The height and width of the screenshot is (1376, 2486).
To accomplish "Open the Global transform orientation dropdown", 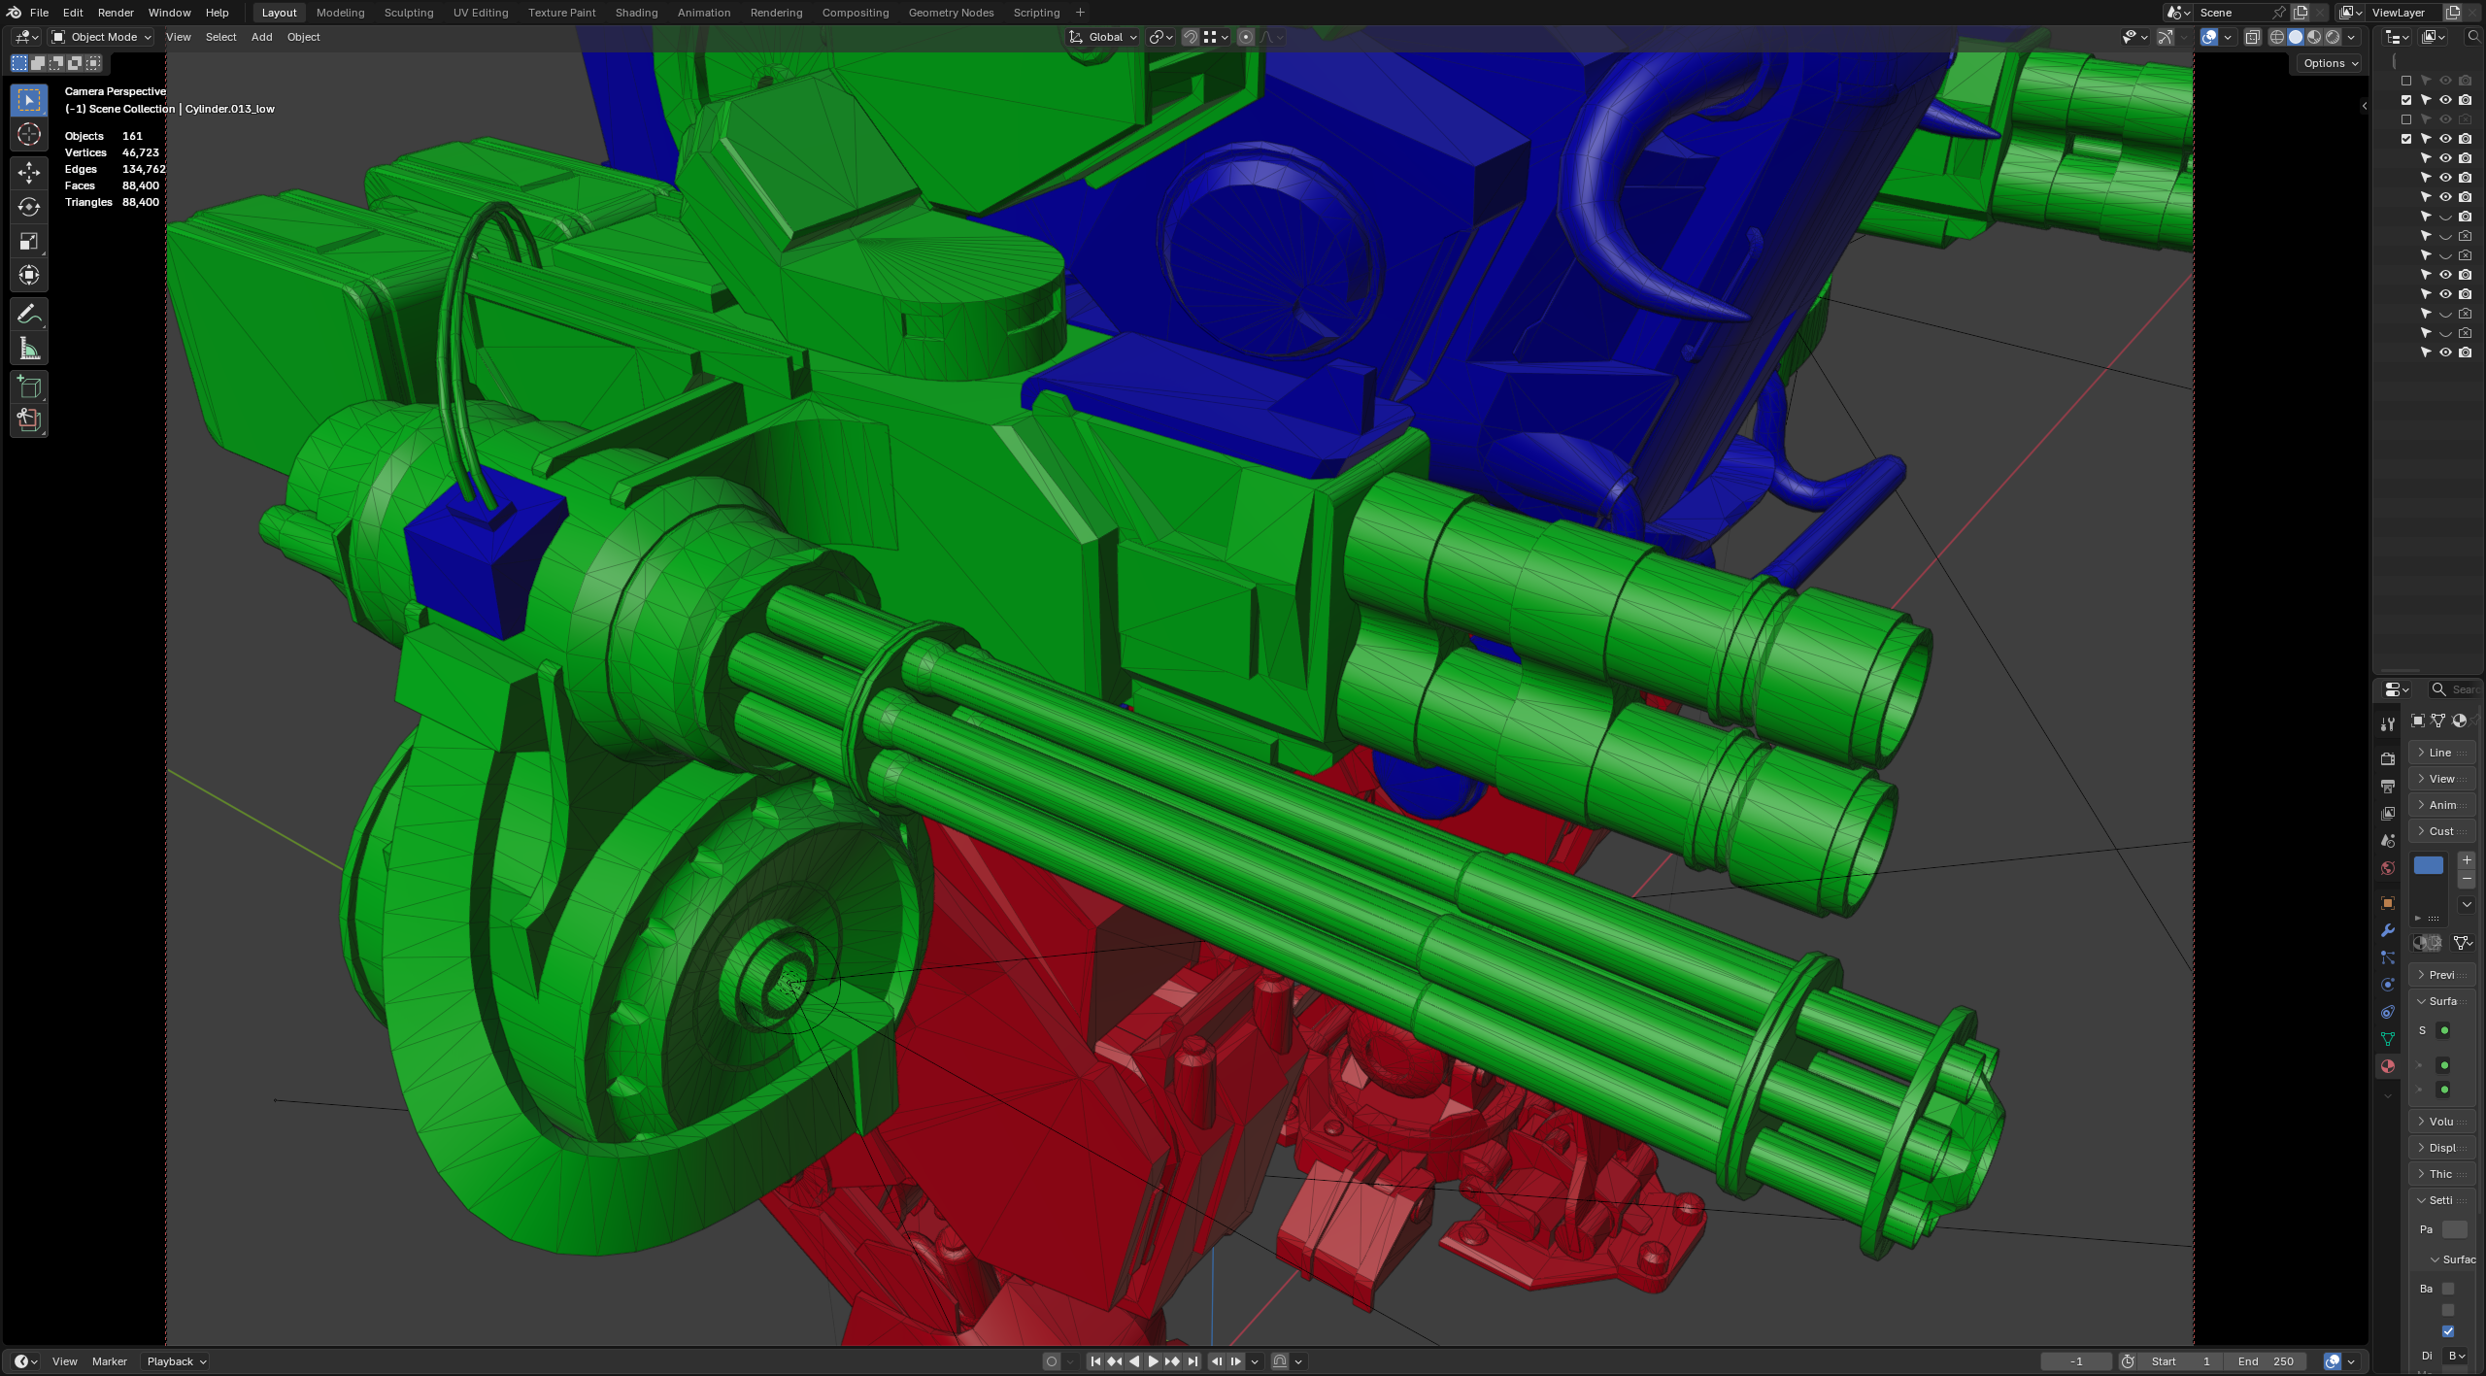I will (x=1103, y=37).
